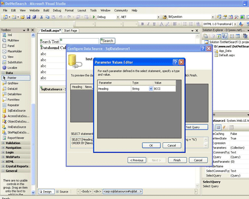Click Cancel in Parameter Values Editor
Viewport: 249px width, 199px height.
[x=172, y=145]
